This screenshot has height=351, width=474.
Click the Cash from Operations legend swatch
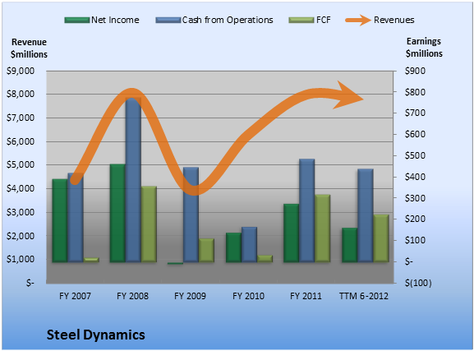168,21
